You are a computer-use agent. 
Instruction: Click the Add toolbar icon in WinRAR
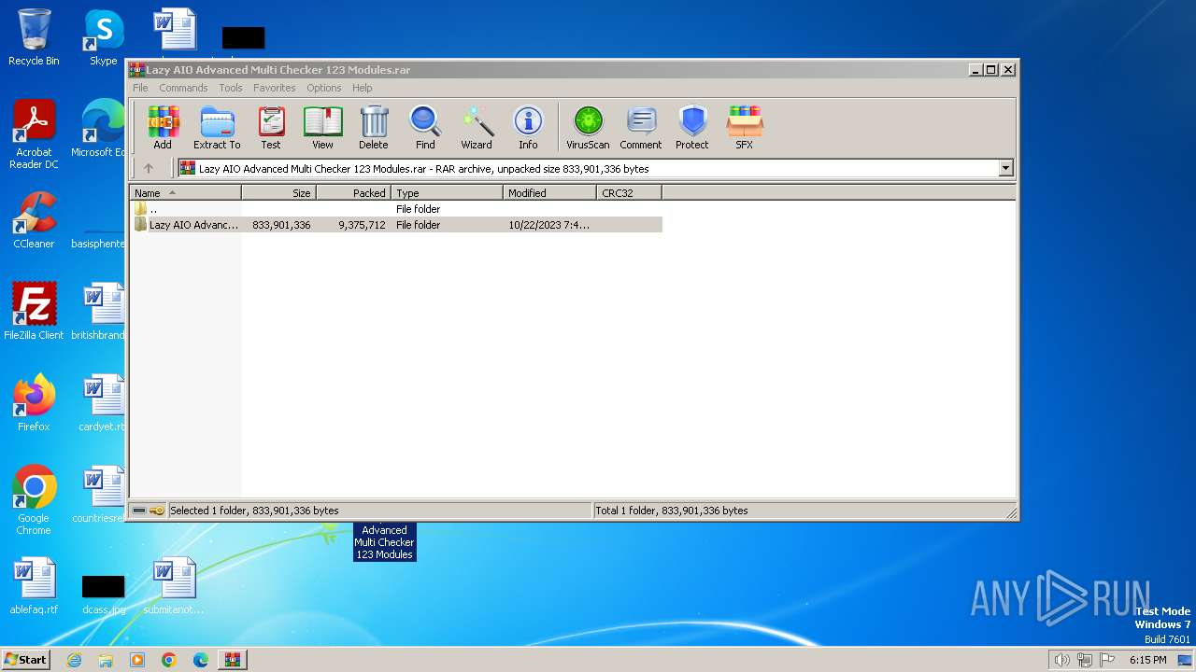163,128
